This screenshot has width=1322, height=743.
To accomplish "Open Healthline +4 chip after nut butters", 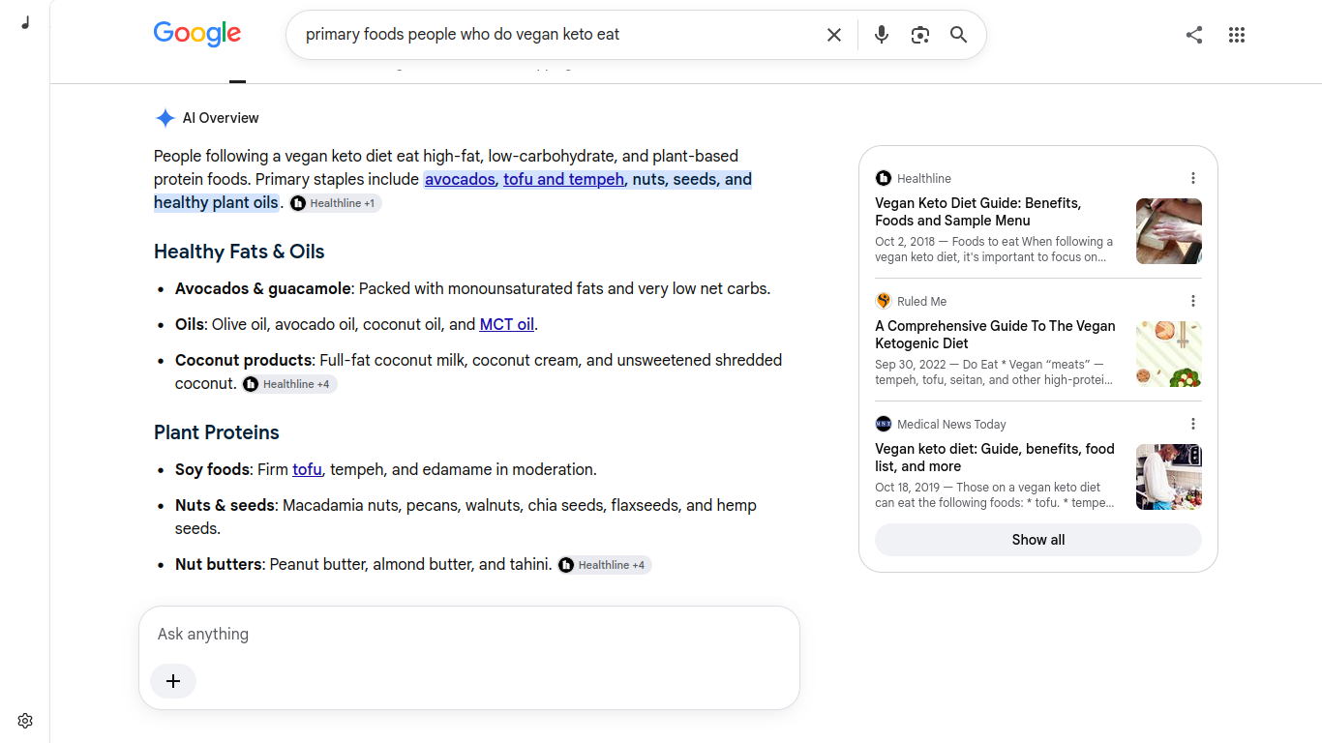I will coord(604,565).
